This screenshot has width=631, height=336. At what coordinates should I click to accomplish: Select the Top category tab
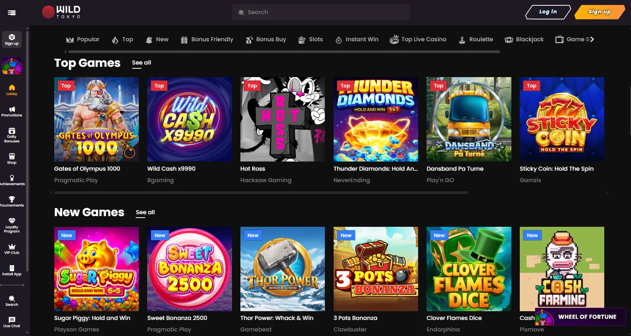click(x=122, y=39)
